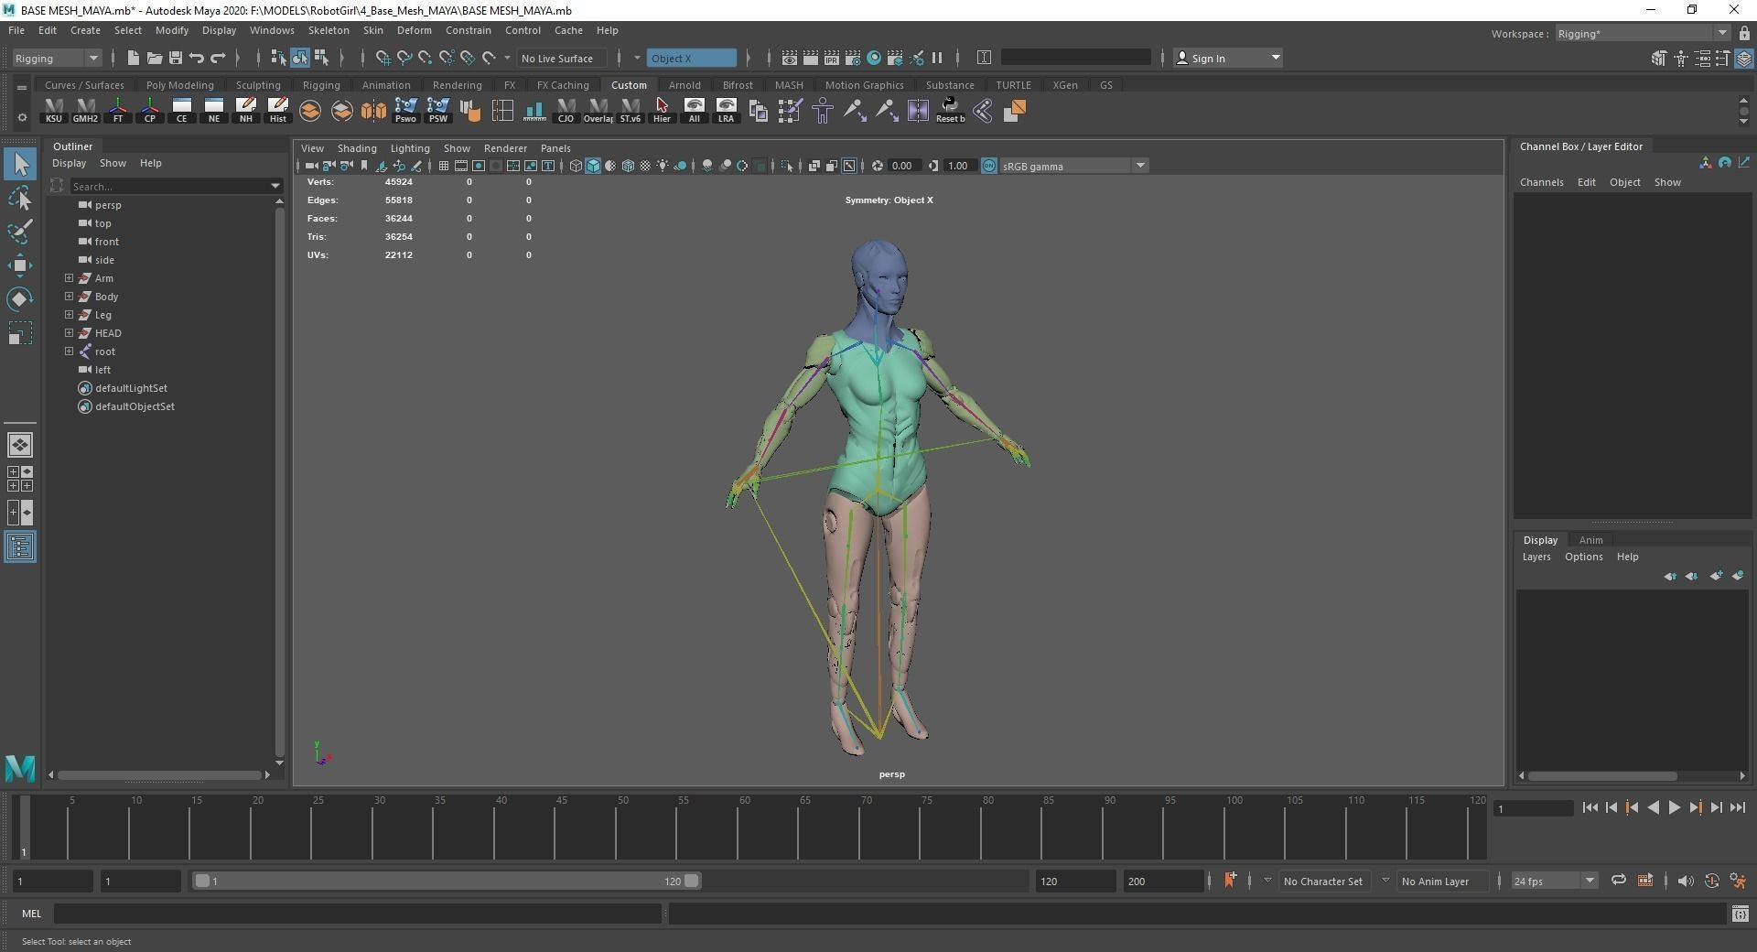Click the Redo arrow icon
Screen dimensions: 1757x952
218,58
